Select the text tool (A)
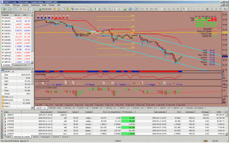The height and width of the screenshot is (143, 229). pos(216,9)
